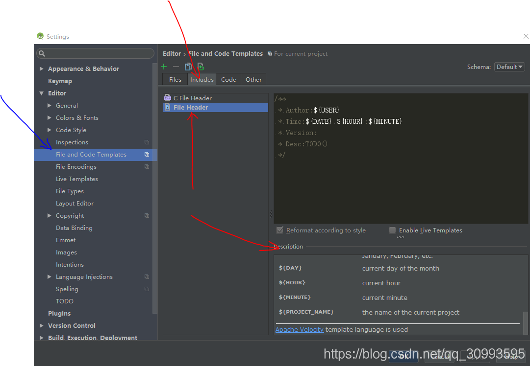Screen dimensions: 530x366
Task: Click the C File Header file icon
Action: tap(168, 98)
